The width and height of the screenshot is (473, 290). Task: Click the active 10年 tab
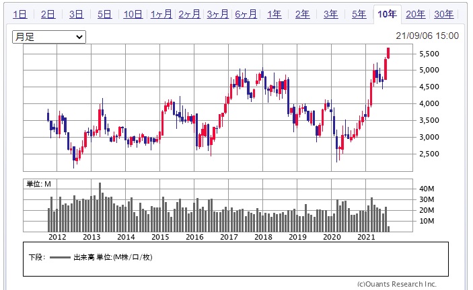point(387,14)
